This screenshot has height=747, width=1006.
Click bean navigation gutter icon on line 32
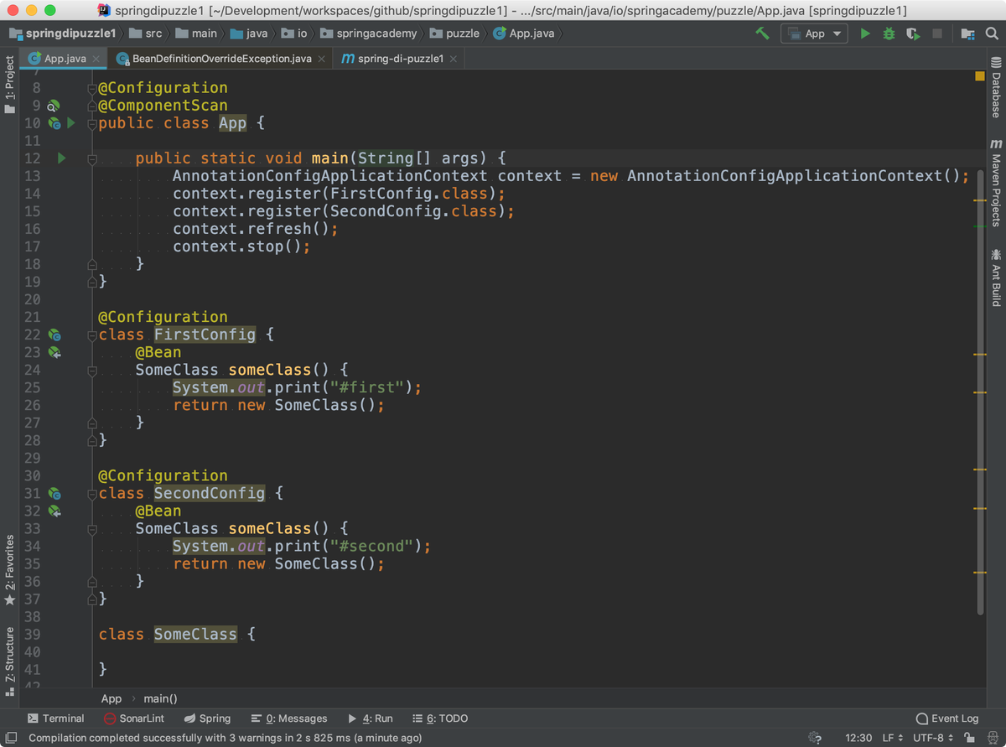pyautogui.click(x=54, y=511)
